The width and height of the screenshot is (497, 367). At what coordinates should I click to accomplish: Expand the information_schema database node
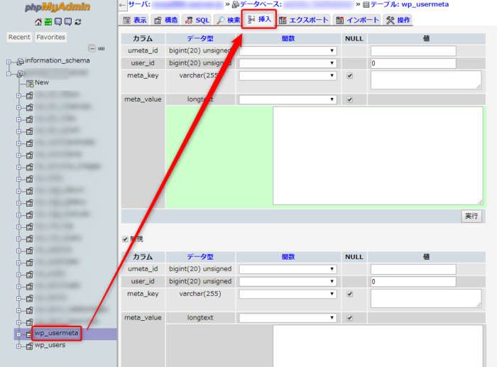tap(10, 61)
